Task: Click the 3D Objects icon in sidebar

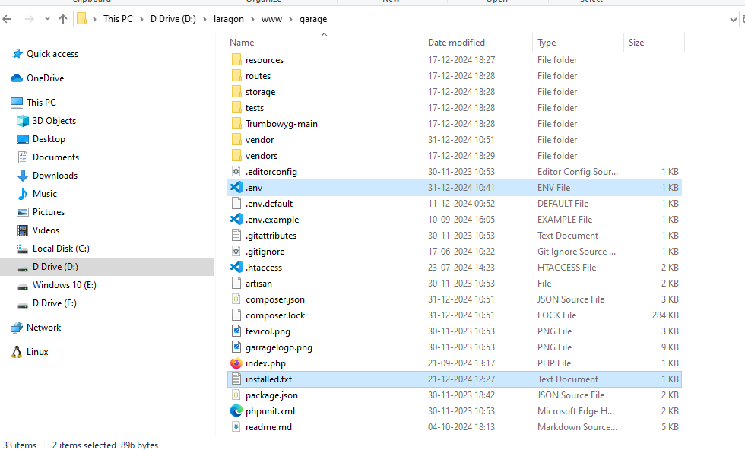Action: pos(23,121)
